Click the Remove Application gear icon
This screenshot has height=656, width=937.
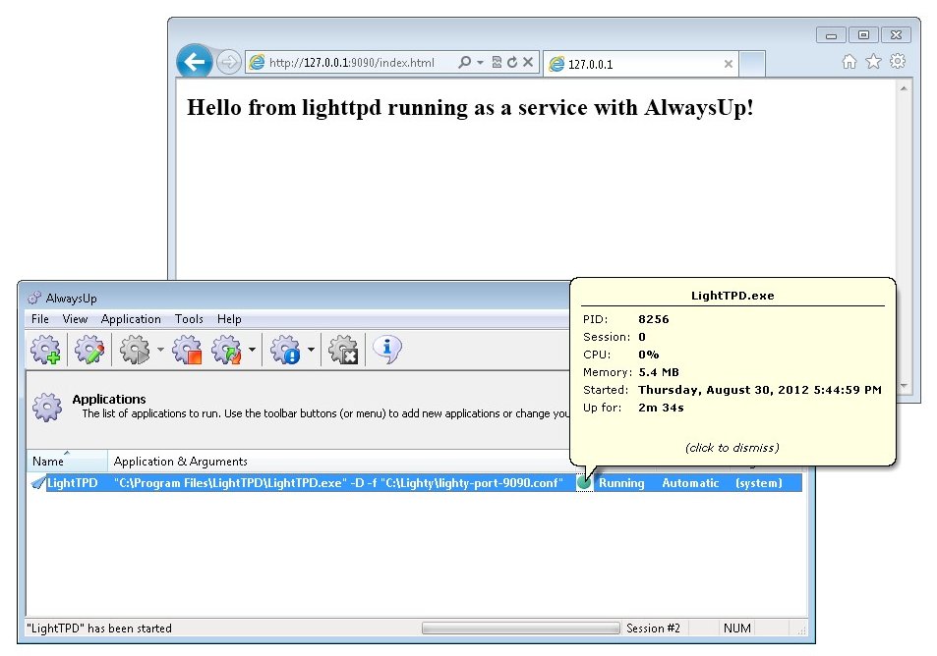(343, 350)
